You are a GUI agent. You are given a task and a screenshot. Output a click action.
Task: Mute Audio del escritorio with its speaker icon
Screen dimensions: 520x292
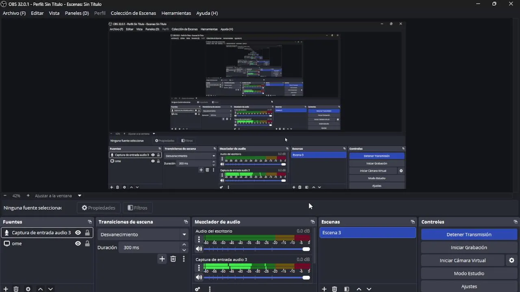tap(199, 249)
